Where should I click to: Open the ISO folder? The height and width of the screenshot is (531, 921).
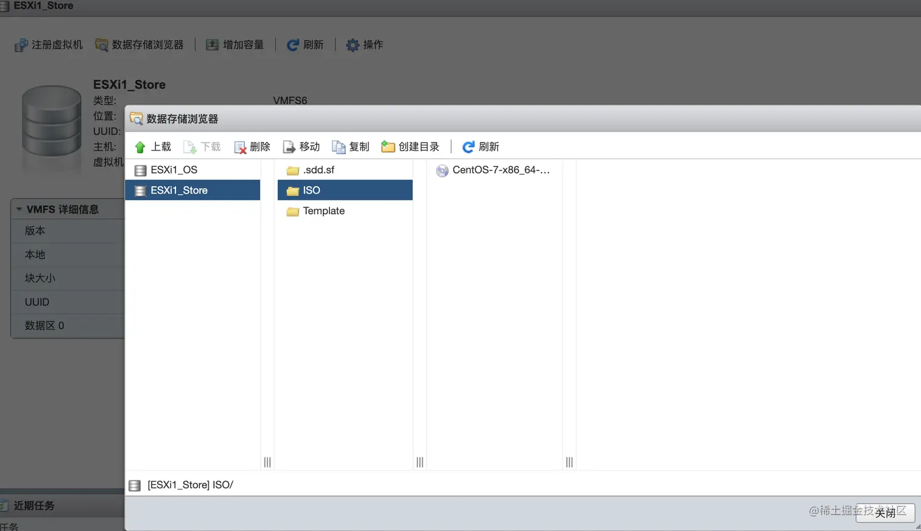click(x=345, y=190)
